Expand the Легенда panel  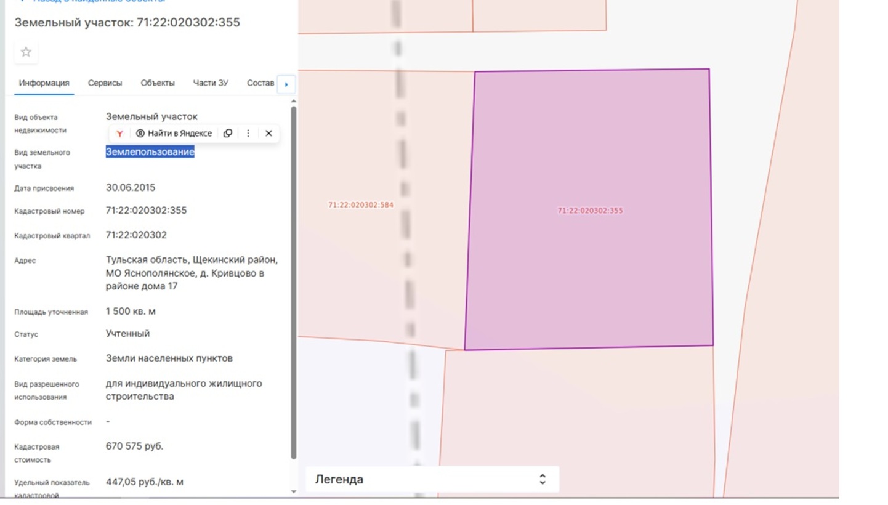[432, 479]
